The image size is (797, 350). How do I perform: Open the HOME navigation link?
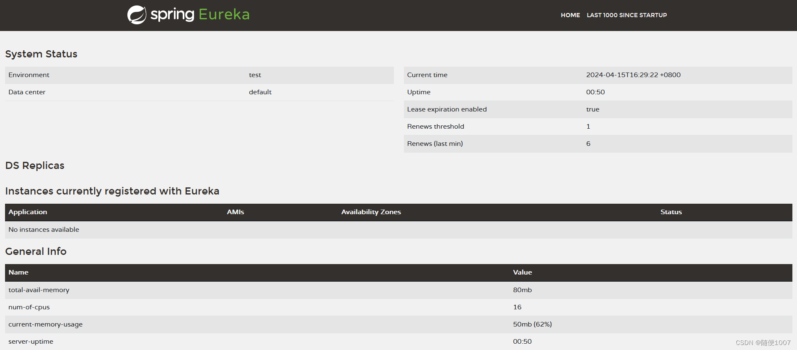[x=570, y=15]
